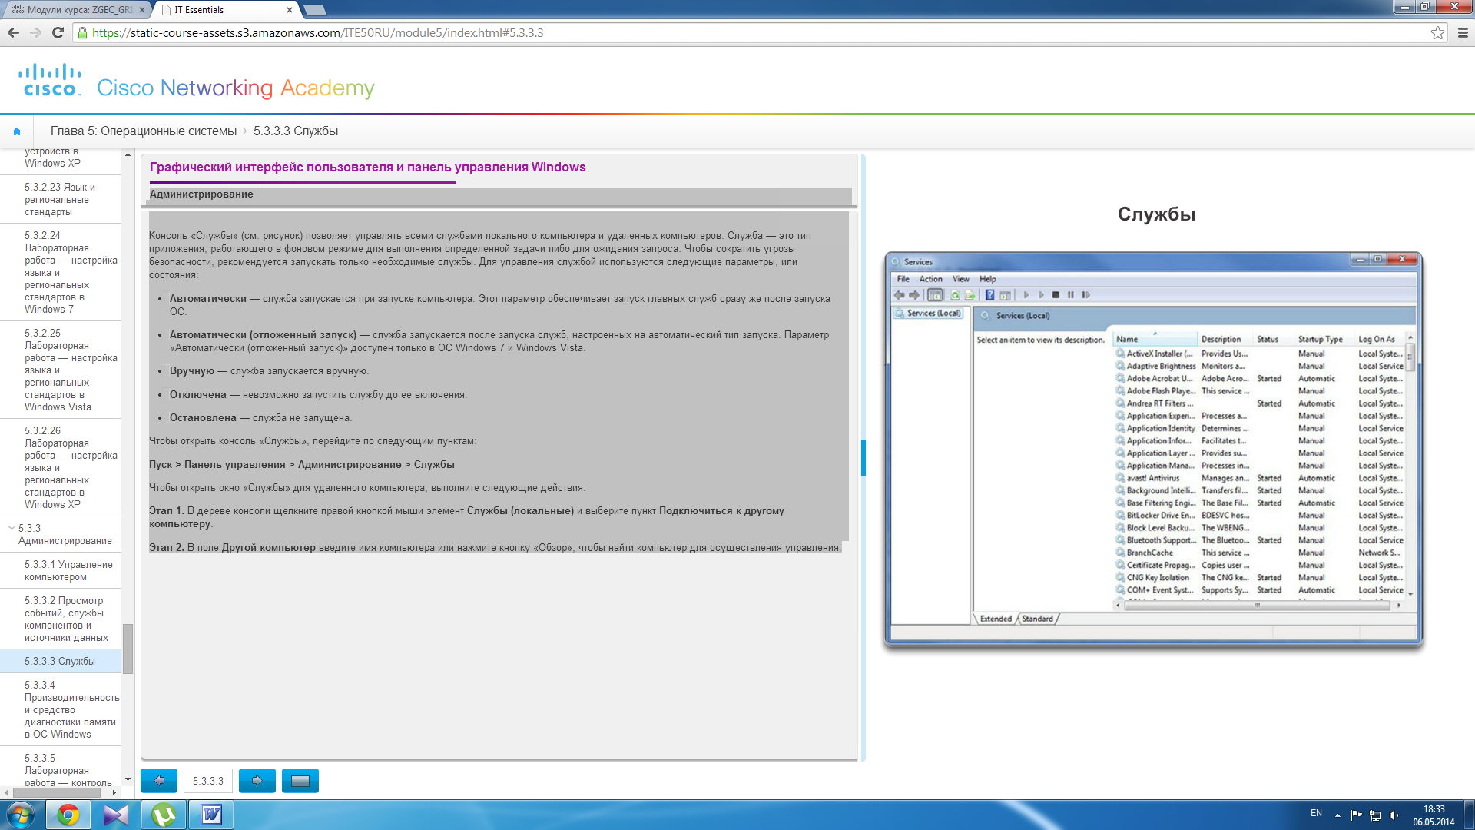The image size is (1475, 830).
Task: Click the Службы title above the image
Action: point(1156,214)
